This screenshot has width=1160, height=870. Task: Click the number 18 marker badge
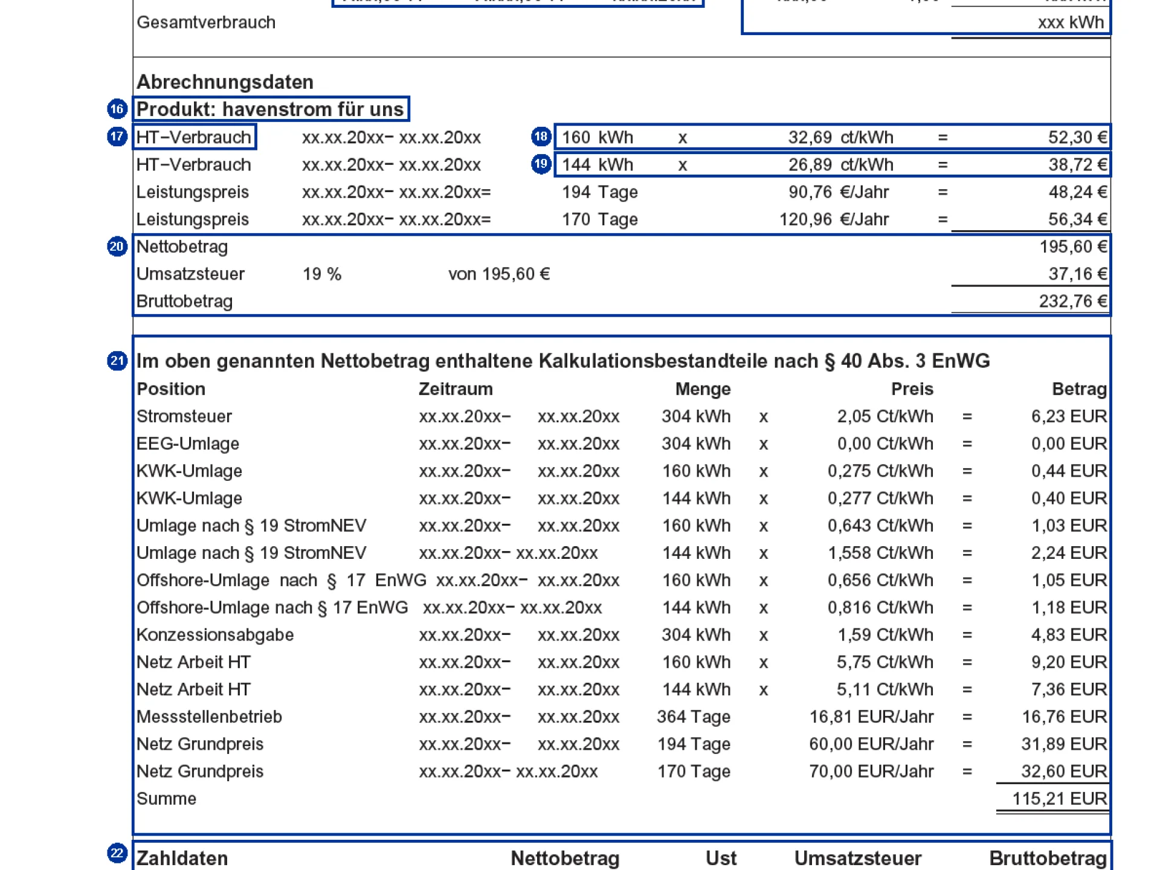(541, 137)
